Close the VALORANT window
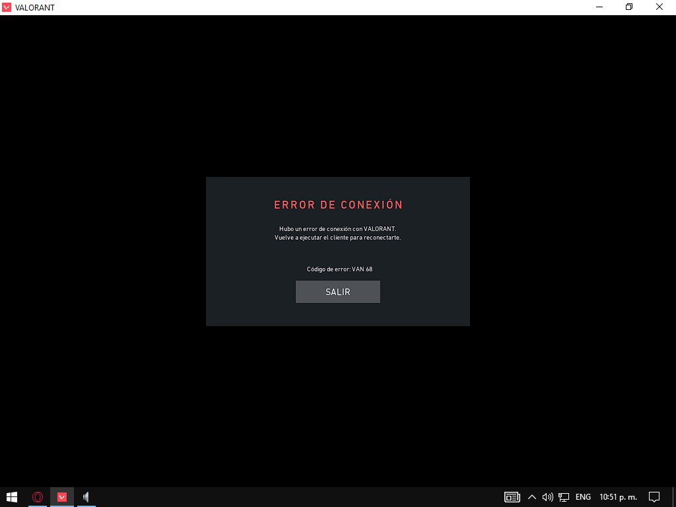 659,7
